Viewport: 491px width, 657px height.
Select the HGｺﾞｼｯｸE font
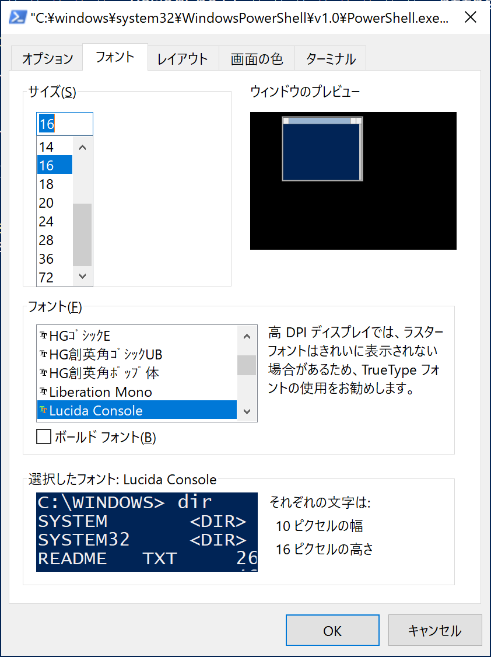[x=137, y=336]
